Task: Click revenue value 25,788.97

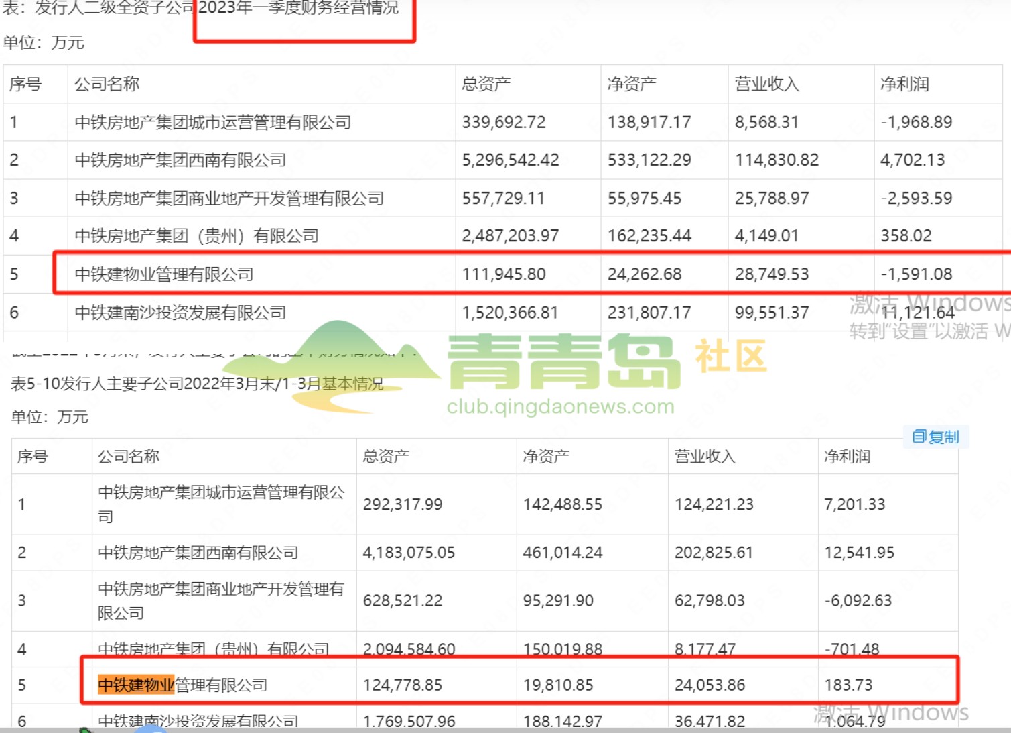Action: (772, 199)
